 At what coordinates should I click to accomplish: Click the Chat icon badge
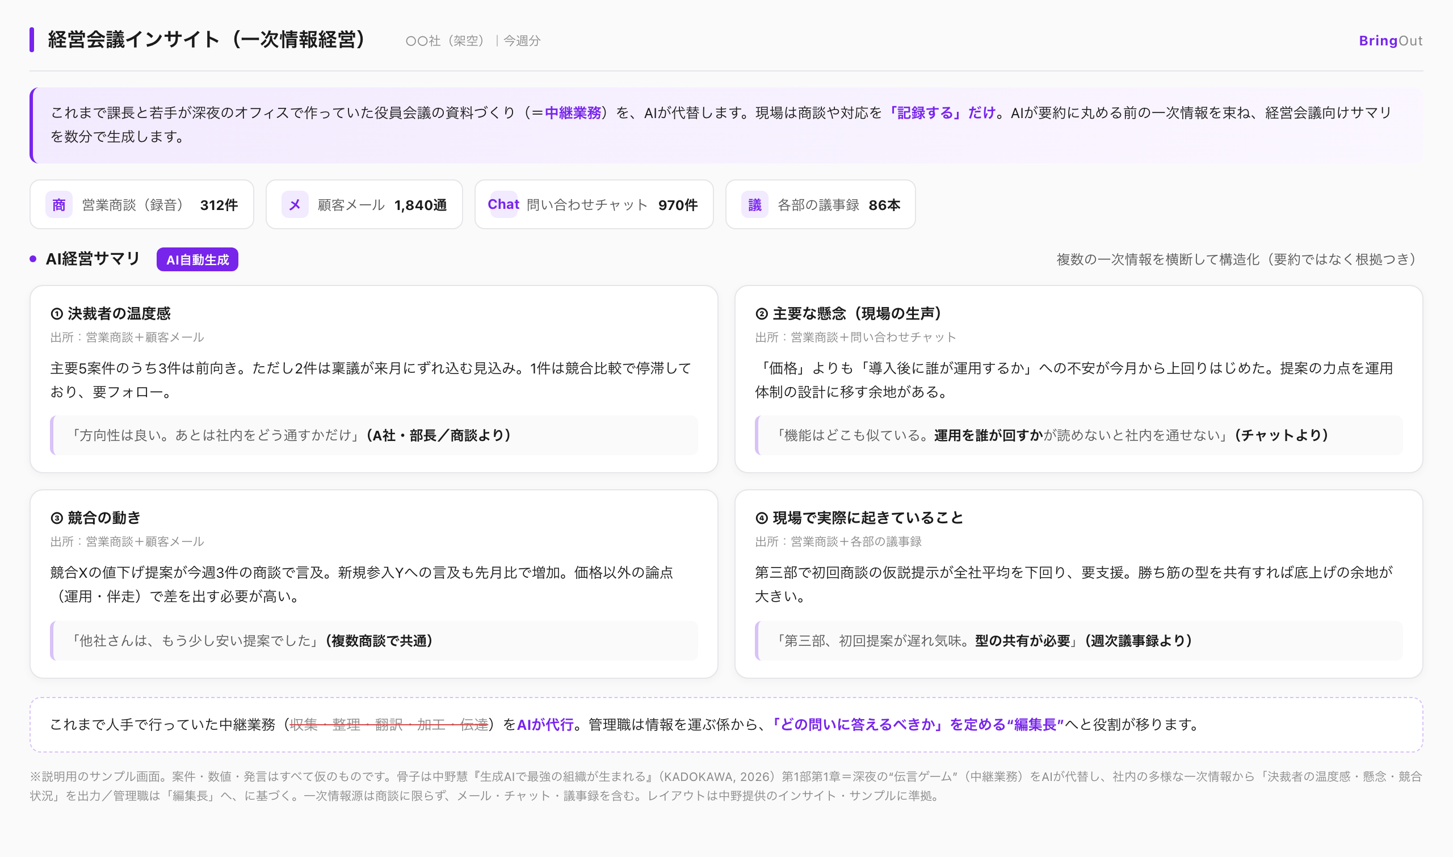tap(503, 204)
